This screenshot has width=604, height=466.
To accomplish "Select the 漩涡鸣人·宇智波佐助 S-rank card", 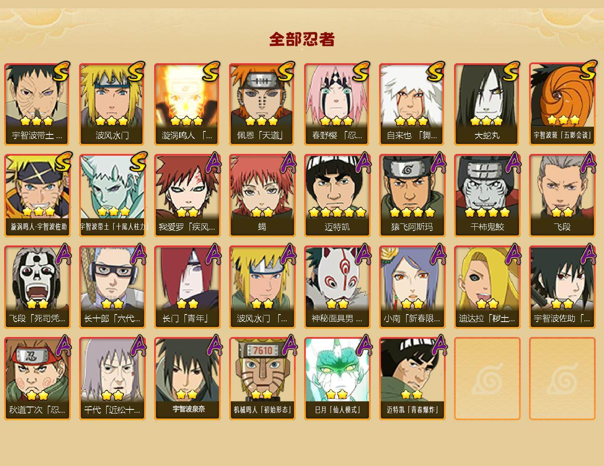I will [x=37, y=196].
